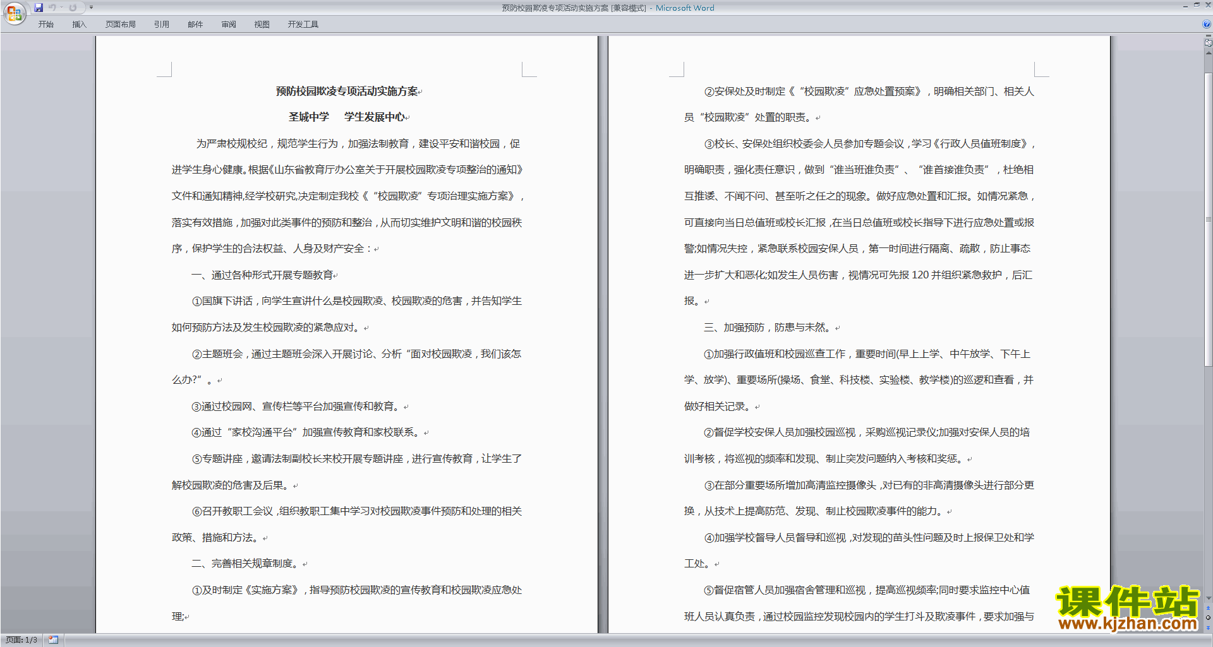Open the 邮件 ribbon tab

pos(195,25)
